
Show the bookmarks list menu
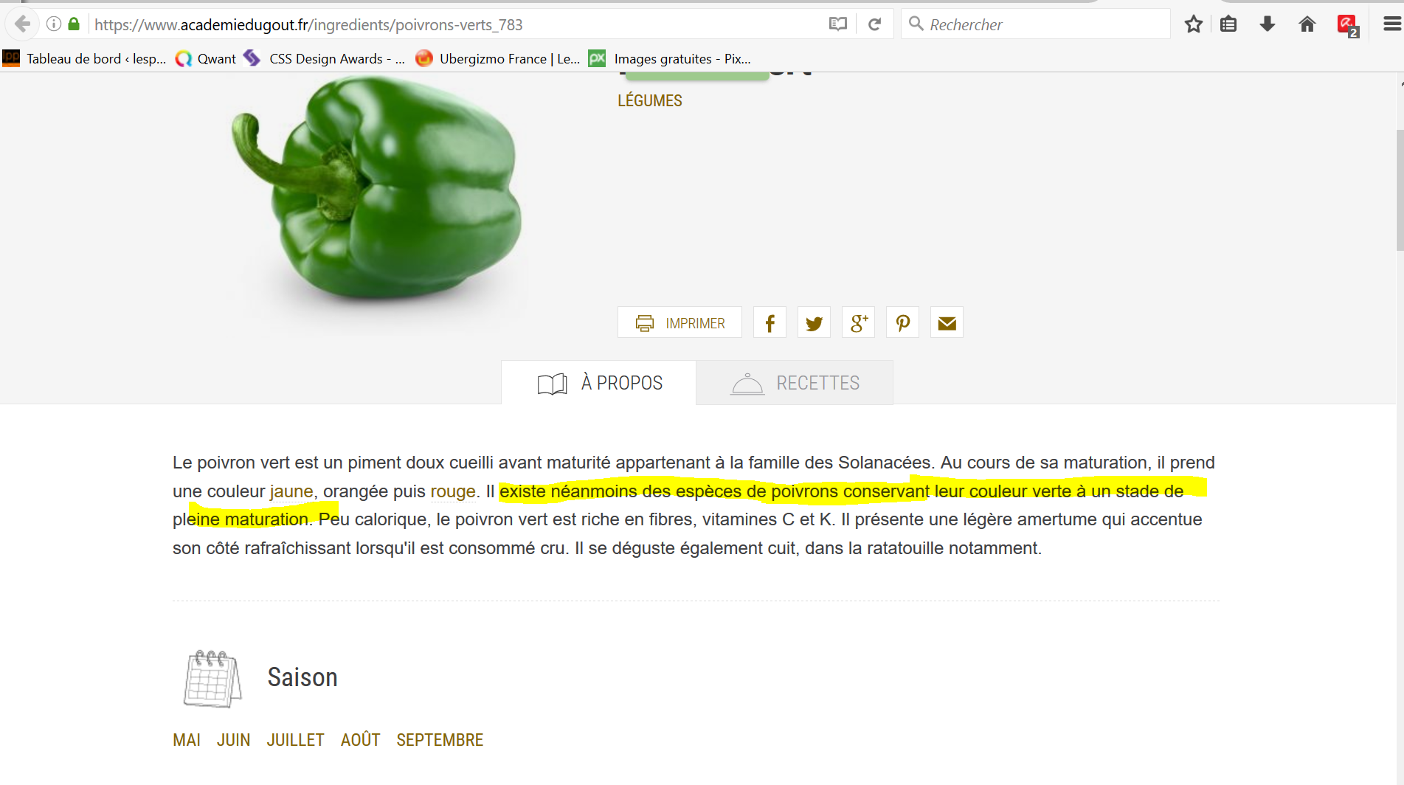pyautogui.click(x=1228, y=24)
